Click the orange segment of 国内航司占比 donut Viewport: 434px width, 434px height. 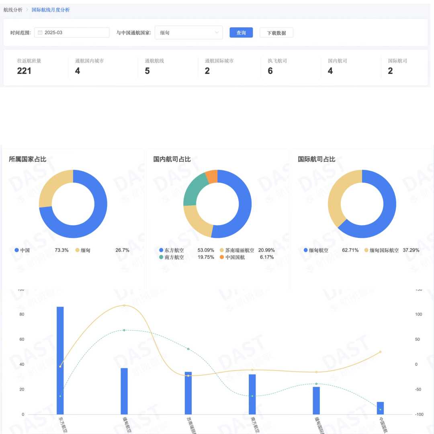(212, 176)
